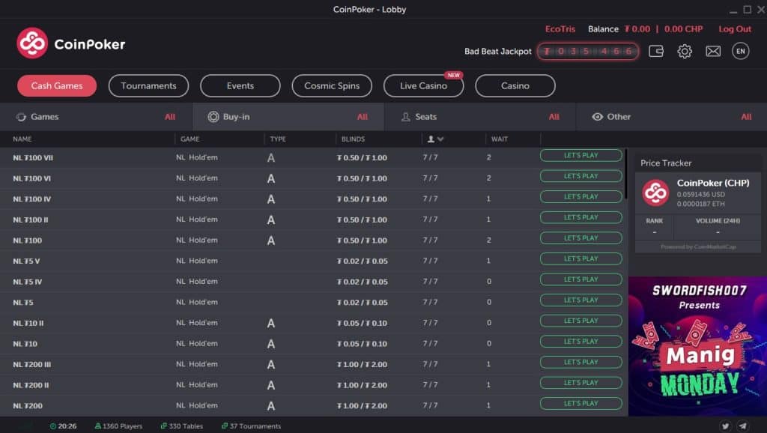Click the clock icon in status bar
The image size is (767, 433).
coord(53,426)
